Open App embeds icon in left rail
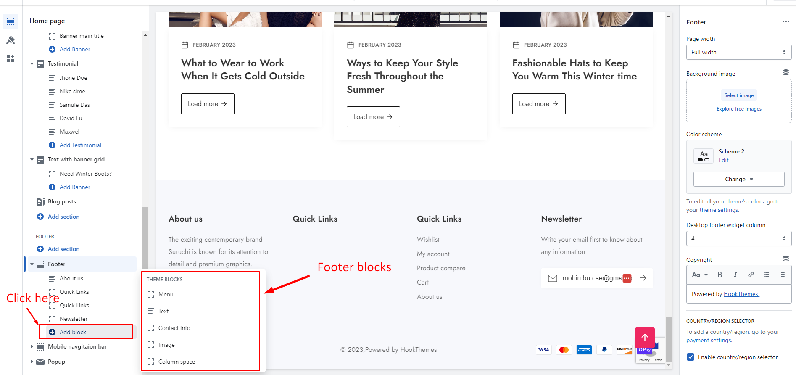The width and height of the screenshot is (796, 375). (11, 58)
